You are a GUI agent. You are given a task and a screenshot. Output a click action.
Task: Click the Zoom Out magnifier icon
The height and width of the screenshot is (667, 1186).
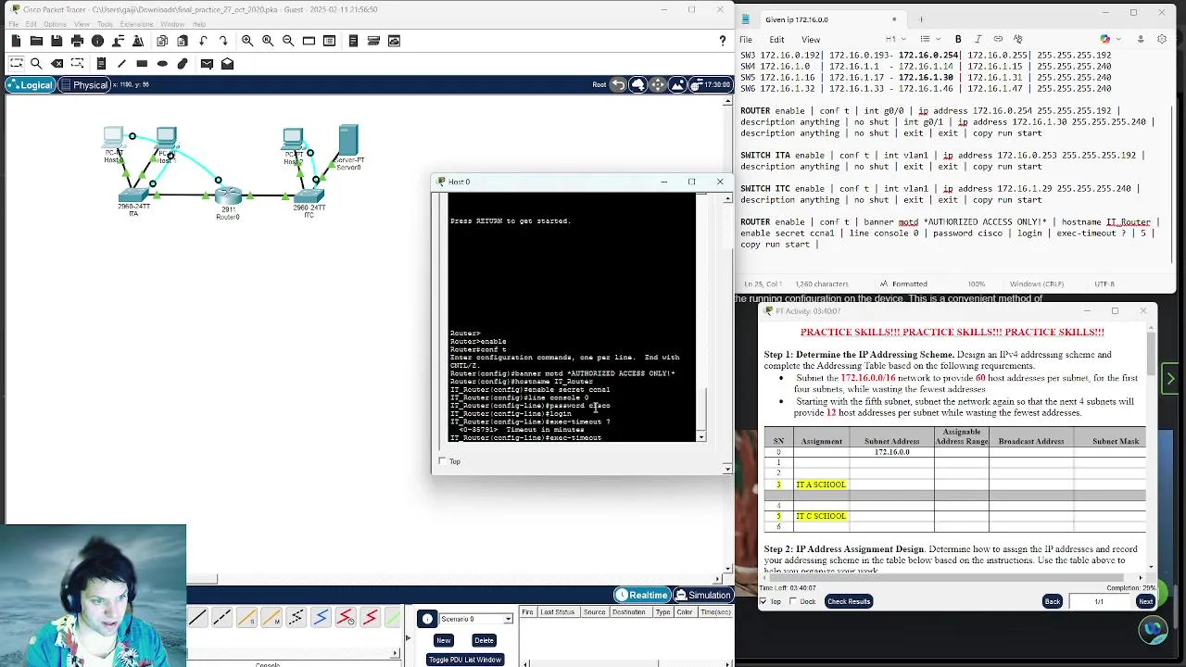288,41
